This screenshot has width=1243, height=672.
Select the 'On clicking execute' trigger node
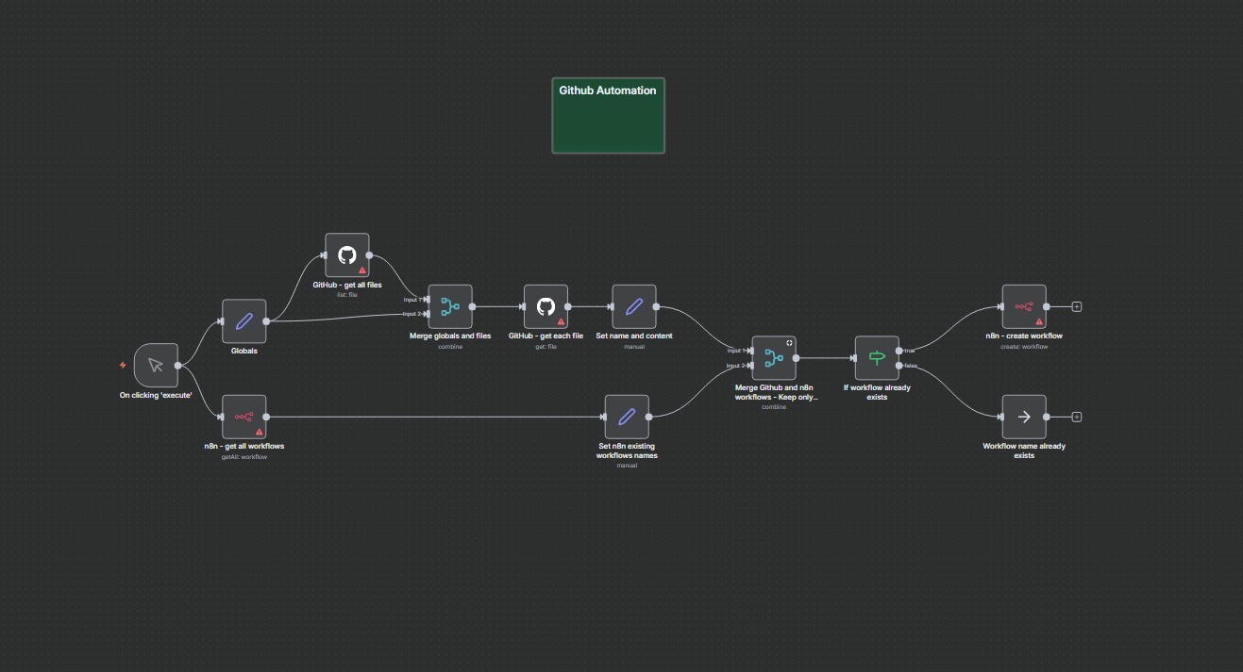point(156,366)
